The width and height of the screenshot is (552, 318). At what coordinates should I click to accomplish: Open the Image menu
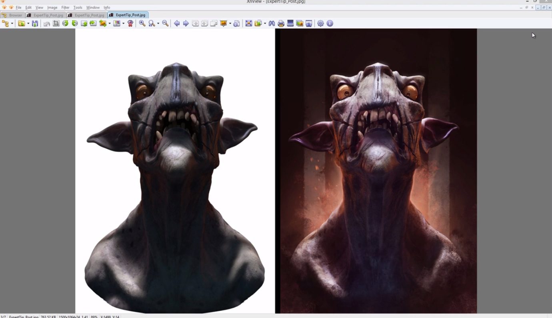[52, 7]
